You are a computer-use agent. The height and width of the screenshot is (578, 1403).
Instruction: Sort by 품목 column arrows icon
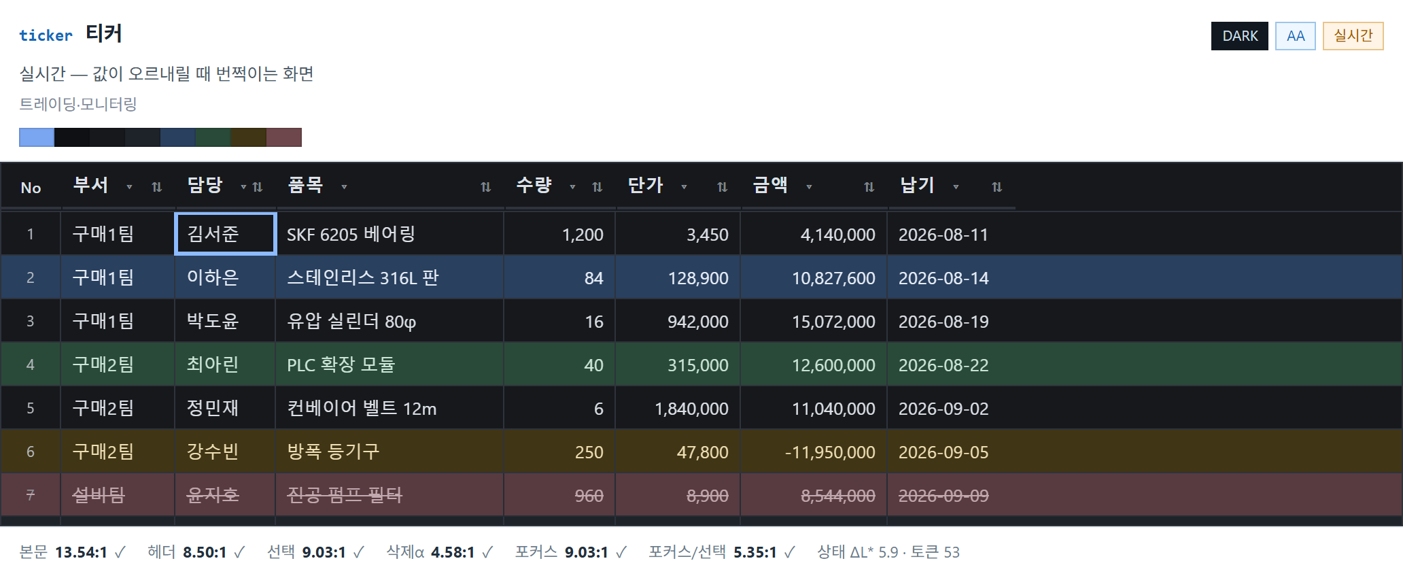pyautogui.click(x=486, y=187)
